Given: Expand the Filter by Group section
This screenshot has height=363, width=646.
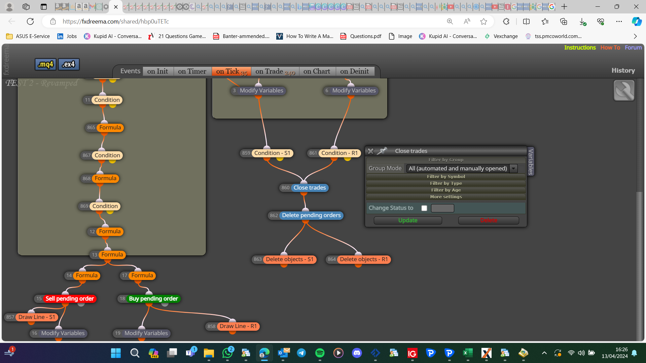Looking at the screenshot, I should click(x=446, y=160).
